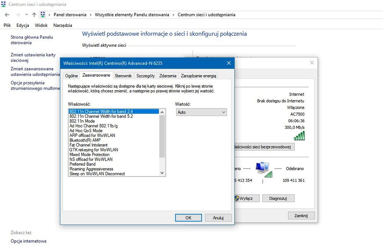Expand Panel sterowania breadcrumb chevron
383x247 pixels.
point(90,15)
